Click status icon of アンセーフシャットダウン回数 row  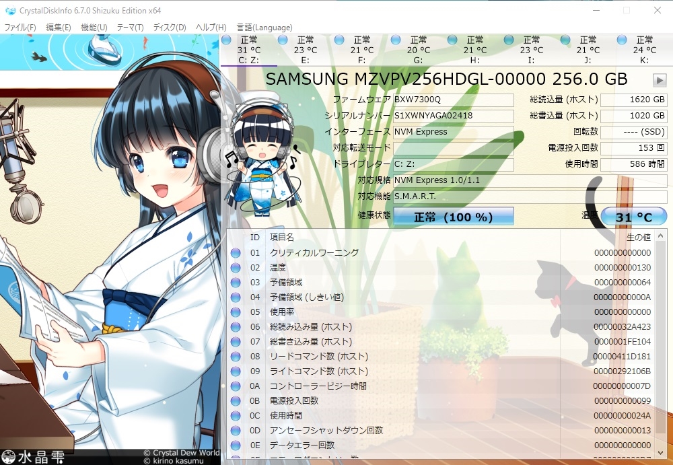235,431
